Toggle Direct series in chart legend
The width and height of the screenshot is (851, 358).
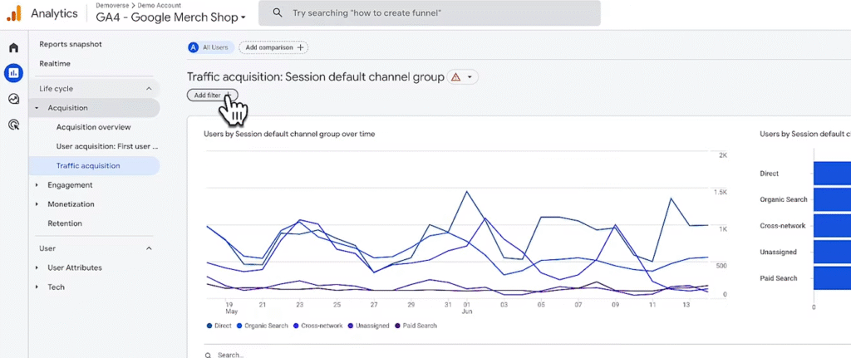219,326
